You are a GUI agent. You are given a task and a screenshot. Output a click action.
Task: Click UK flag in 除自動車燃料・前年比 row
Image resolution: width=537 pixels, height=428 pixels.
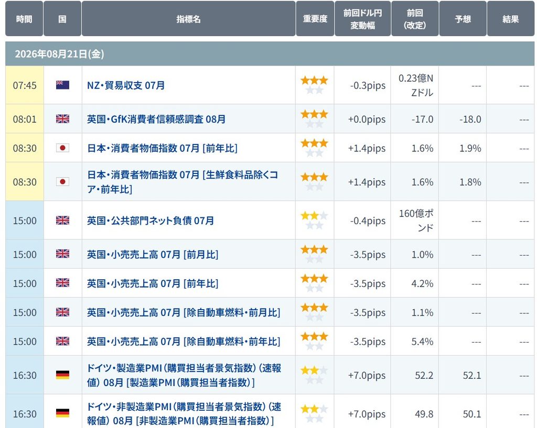[x=63, y=341]
